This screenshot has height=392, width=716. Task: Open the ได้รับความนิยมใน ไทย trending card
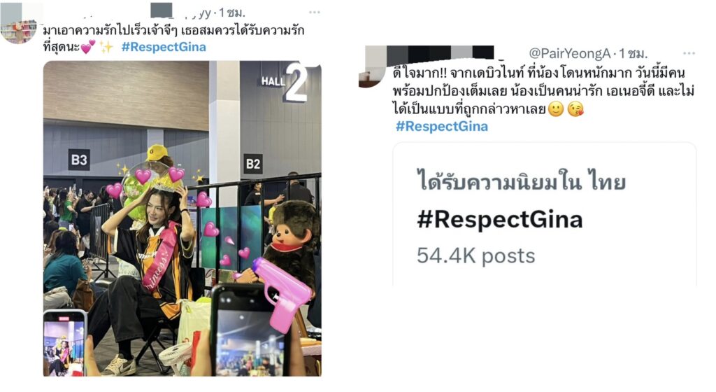coord(545,213)
